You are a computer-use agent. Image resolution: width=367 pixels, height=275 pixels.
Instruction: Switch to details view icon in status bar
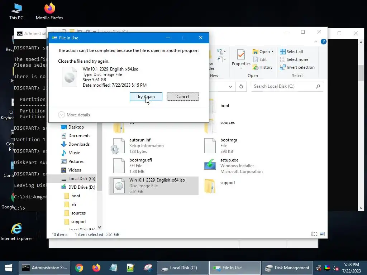(314, 234)
